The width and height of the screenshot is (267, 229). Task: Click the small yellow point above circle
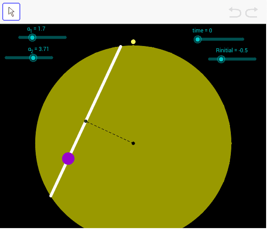coord(133,42)
